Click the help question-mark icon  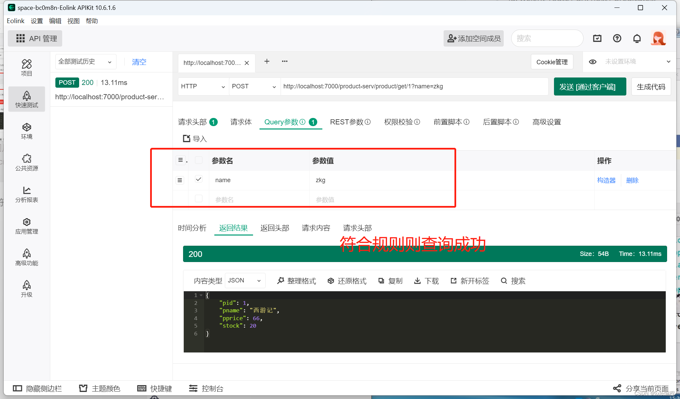(617, 38)
